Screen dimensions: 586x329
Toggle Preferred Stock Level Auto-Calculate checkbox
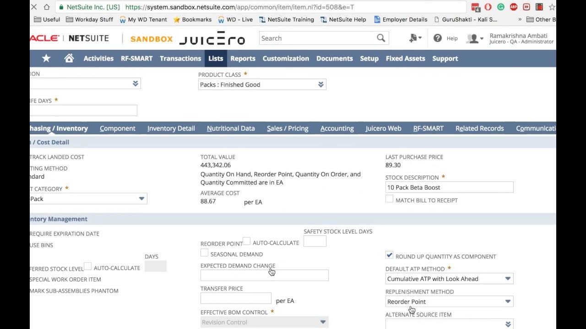click(x=88, y=266)
